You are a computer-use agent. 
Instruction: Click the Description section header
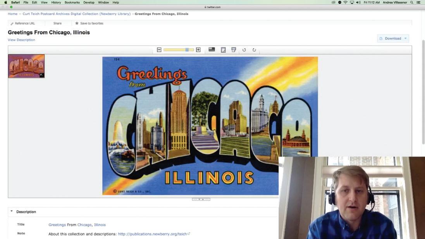coord(26,211)
